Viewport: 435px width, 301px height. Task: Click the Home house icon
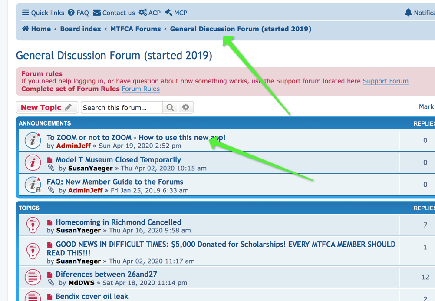26,29
